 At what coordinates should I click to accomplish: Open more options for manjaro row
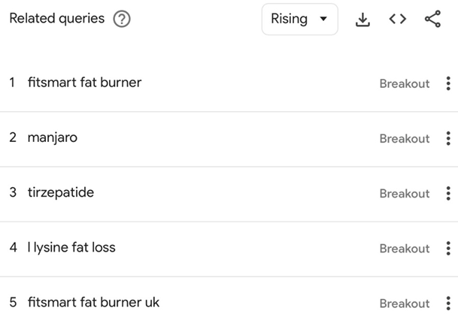[x=448, y=138]
